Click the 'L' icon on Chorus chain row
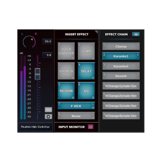The width and height of the screenshot is (162, 162). point(138,45)
